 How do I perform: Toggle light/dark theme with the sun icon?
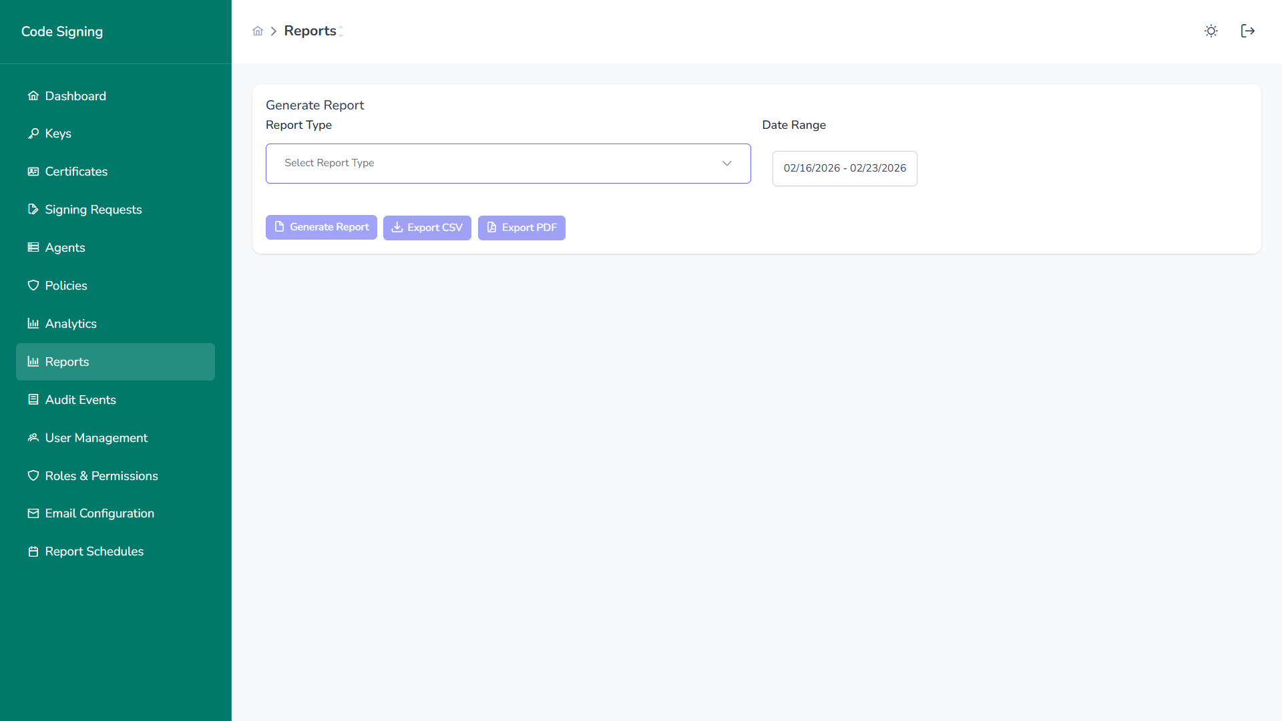(1211, 31)
